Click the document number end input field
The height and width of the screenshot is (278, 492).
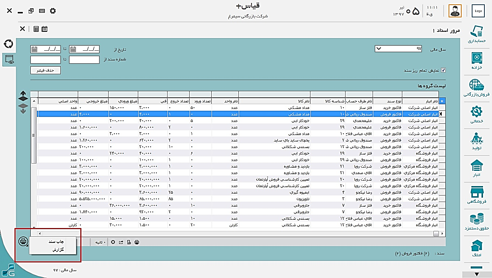coord(46,60)
